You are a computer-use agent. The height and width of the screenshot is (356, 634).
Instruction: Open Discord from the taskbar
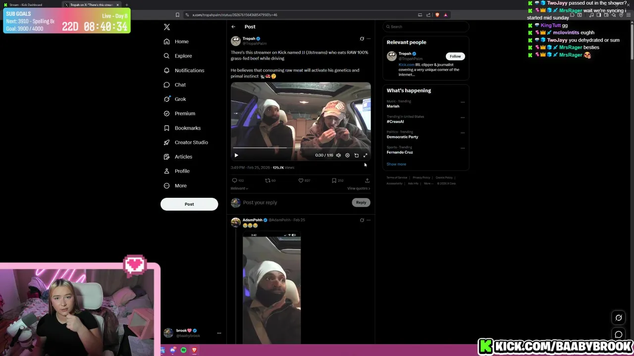(x=172, y=351)
